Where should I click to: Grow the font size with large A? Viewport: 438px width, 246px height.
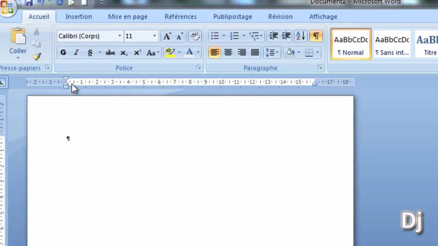(x=167, y=36)
